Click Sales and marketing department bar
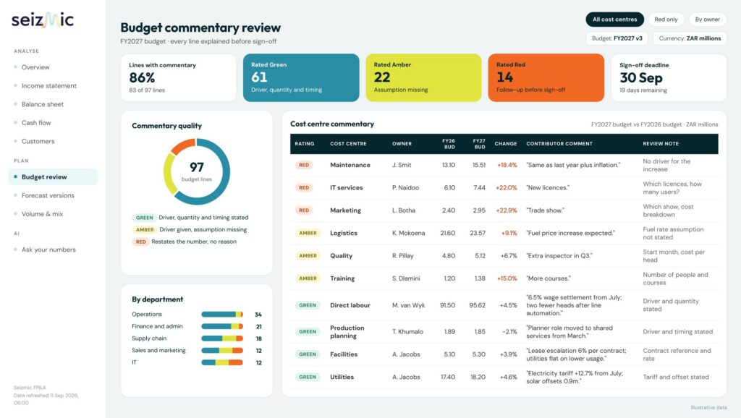Image resolution: width=741 pixels, height=418 pixels. tap(222, 351)
